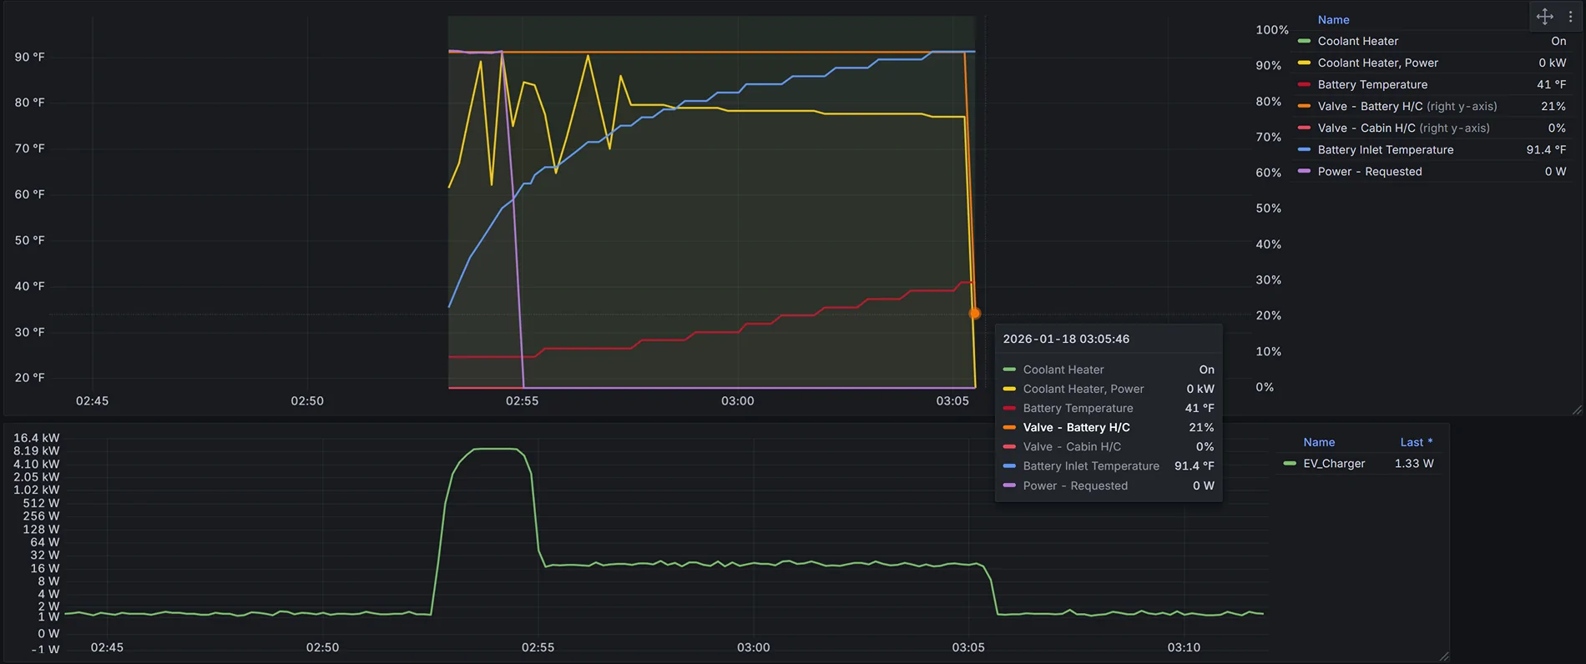Click orange swatch for Valve - Battery H/C legend
1586x664 pixels.
(x=1304, y=106)
